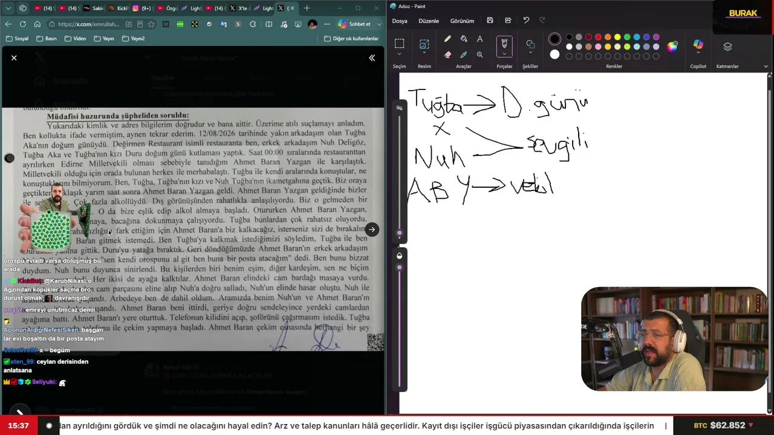The height and width of the screenshot is (435, 774).
Task: Click the rectangular Seçim selection tool
Action: coord(399,43)
